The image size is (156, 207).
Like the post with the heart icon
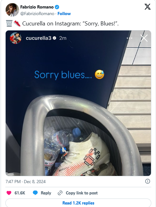click(x=9, y=193)
